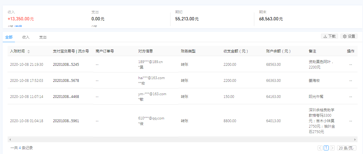This screenshot has height=154, width=363.
Task: Go to previous page with left chevron
Action: coord(320,148)
